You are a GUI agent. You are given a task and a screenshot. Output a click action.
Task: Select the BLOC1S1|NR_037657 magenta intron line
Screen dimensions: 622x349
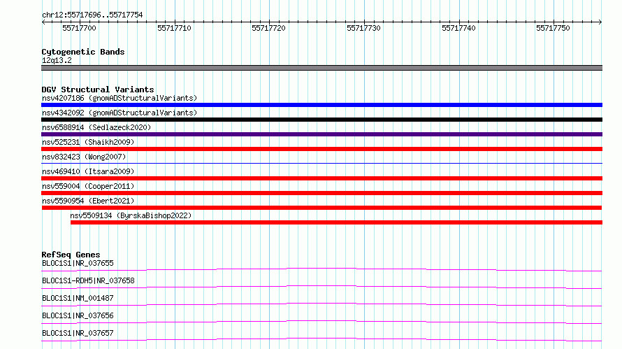pyautogui.click(x=321, y=339)
